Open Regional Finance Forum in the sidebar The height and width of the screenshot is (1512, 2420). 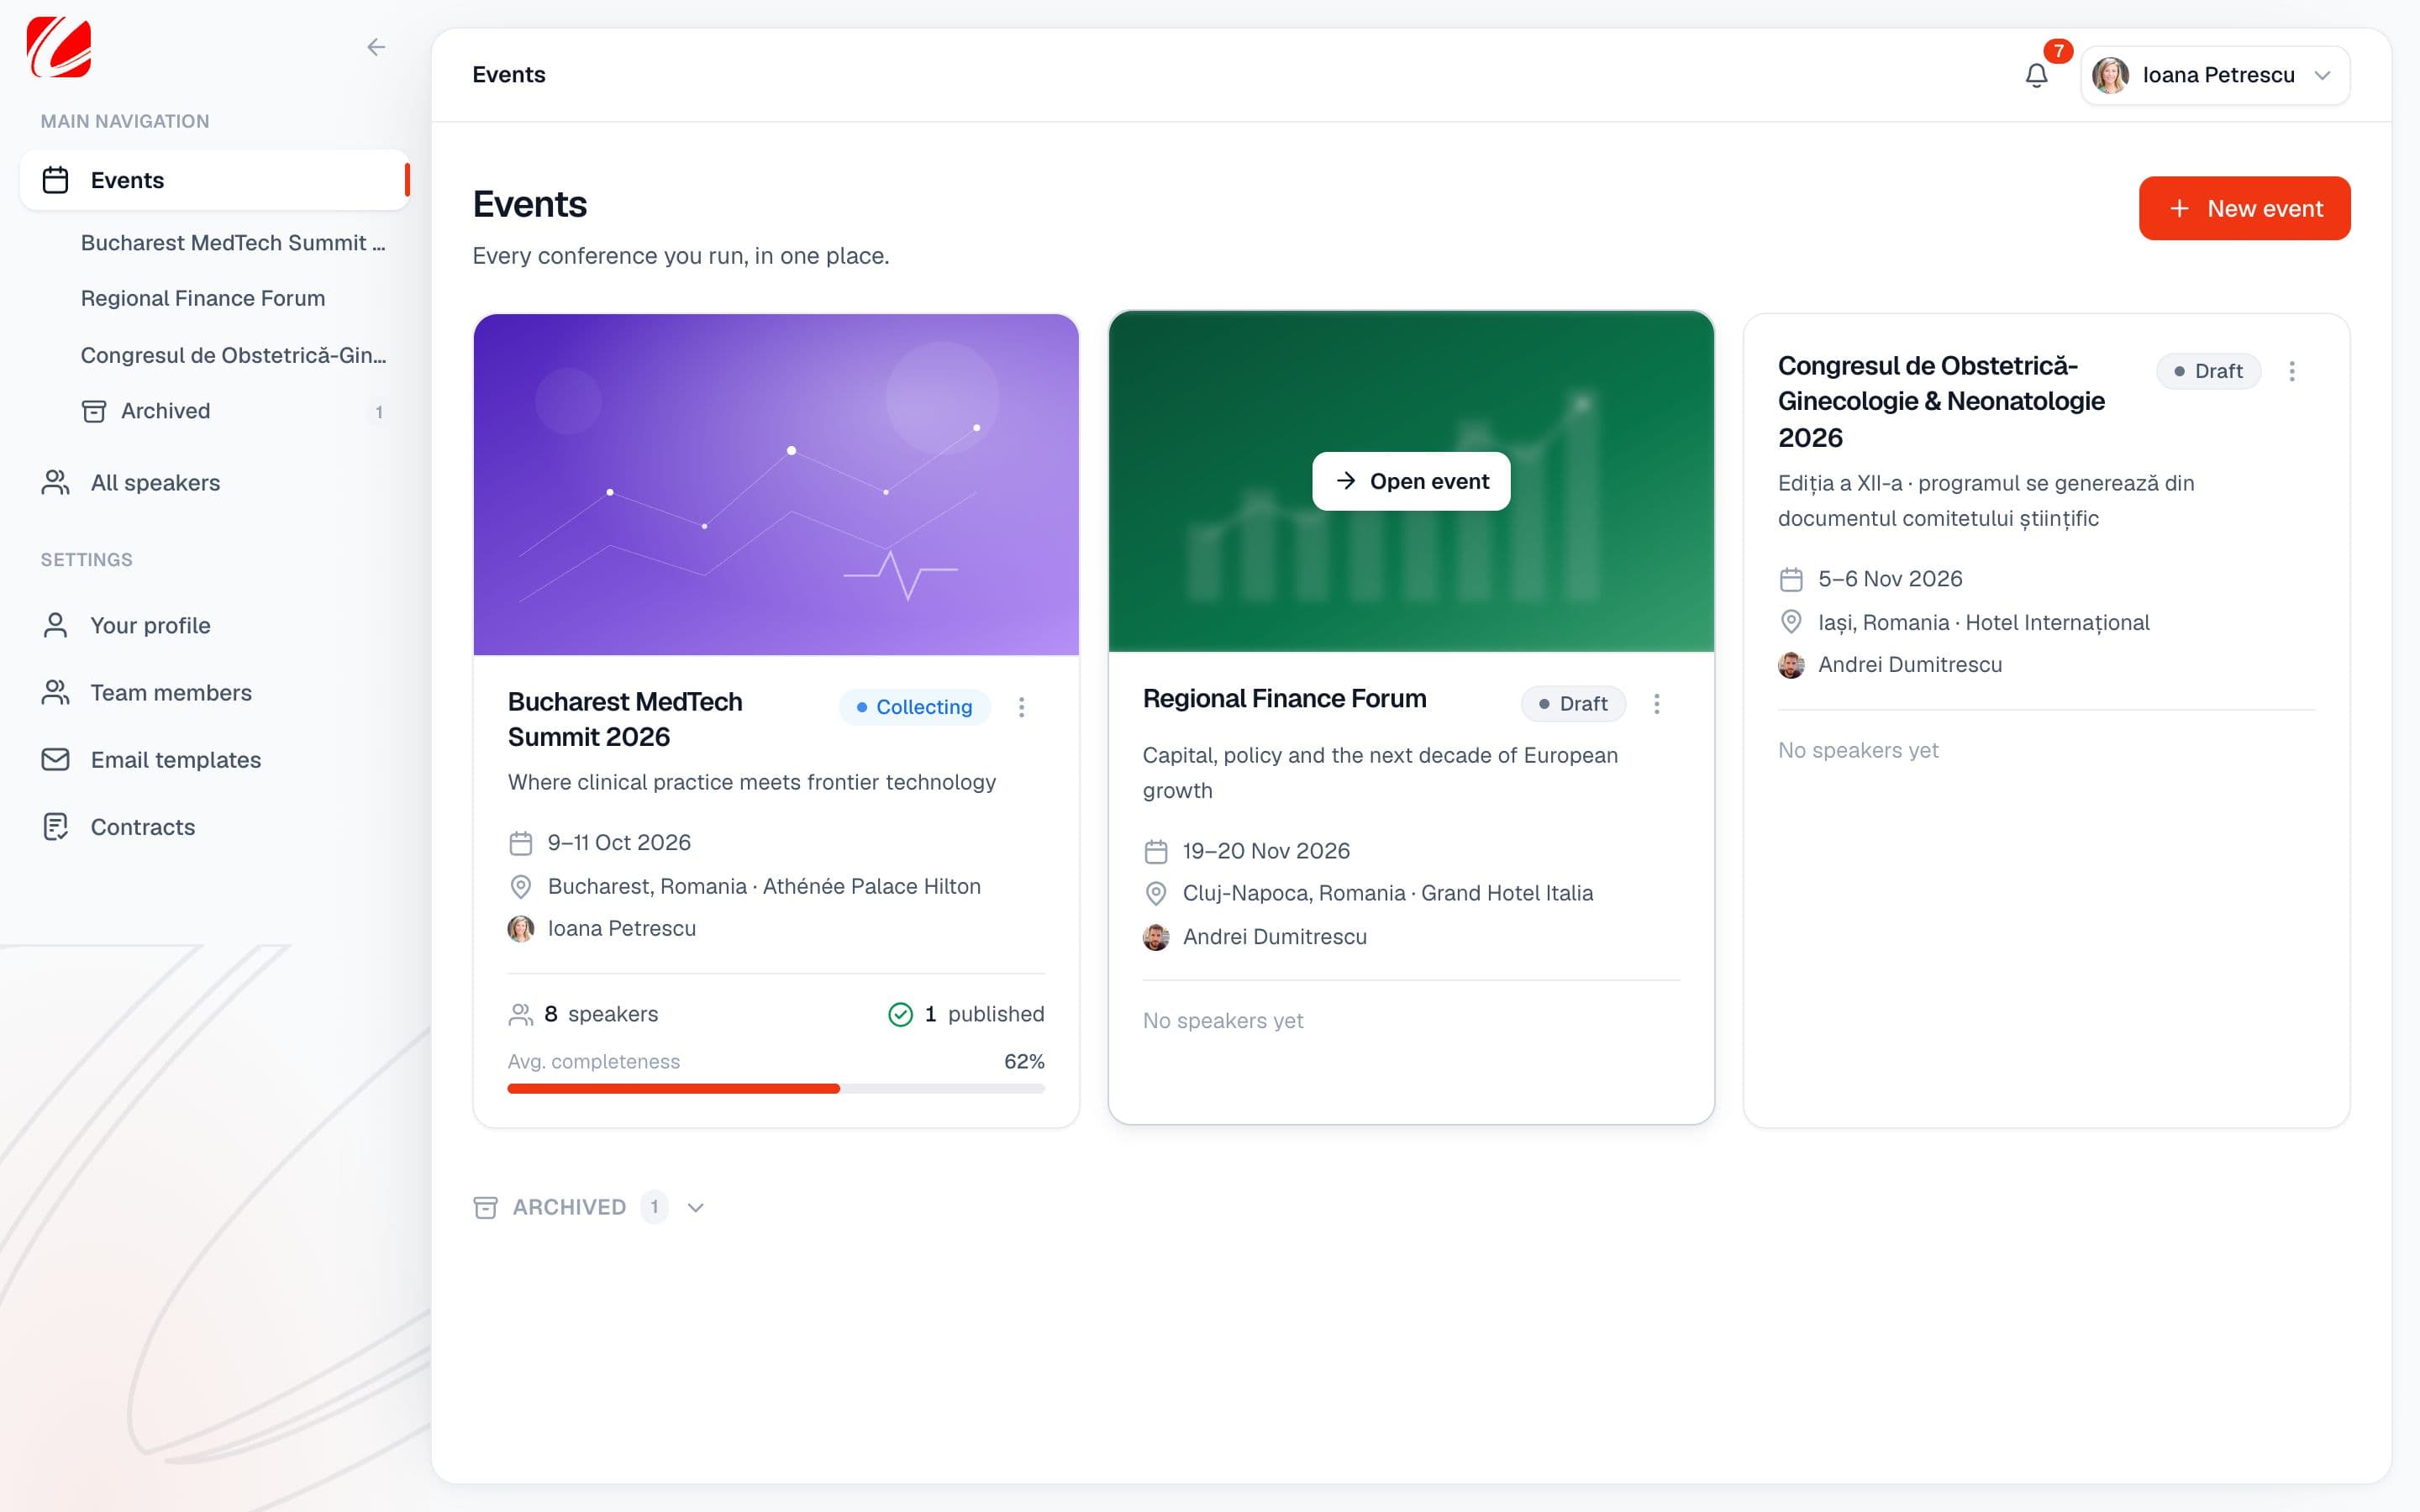click(203, 298)
